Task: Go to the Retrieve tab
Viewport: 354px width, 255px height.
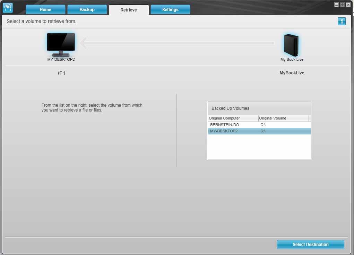Action: point(129,10)
